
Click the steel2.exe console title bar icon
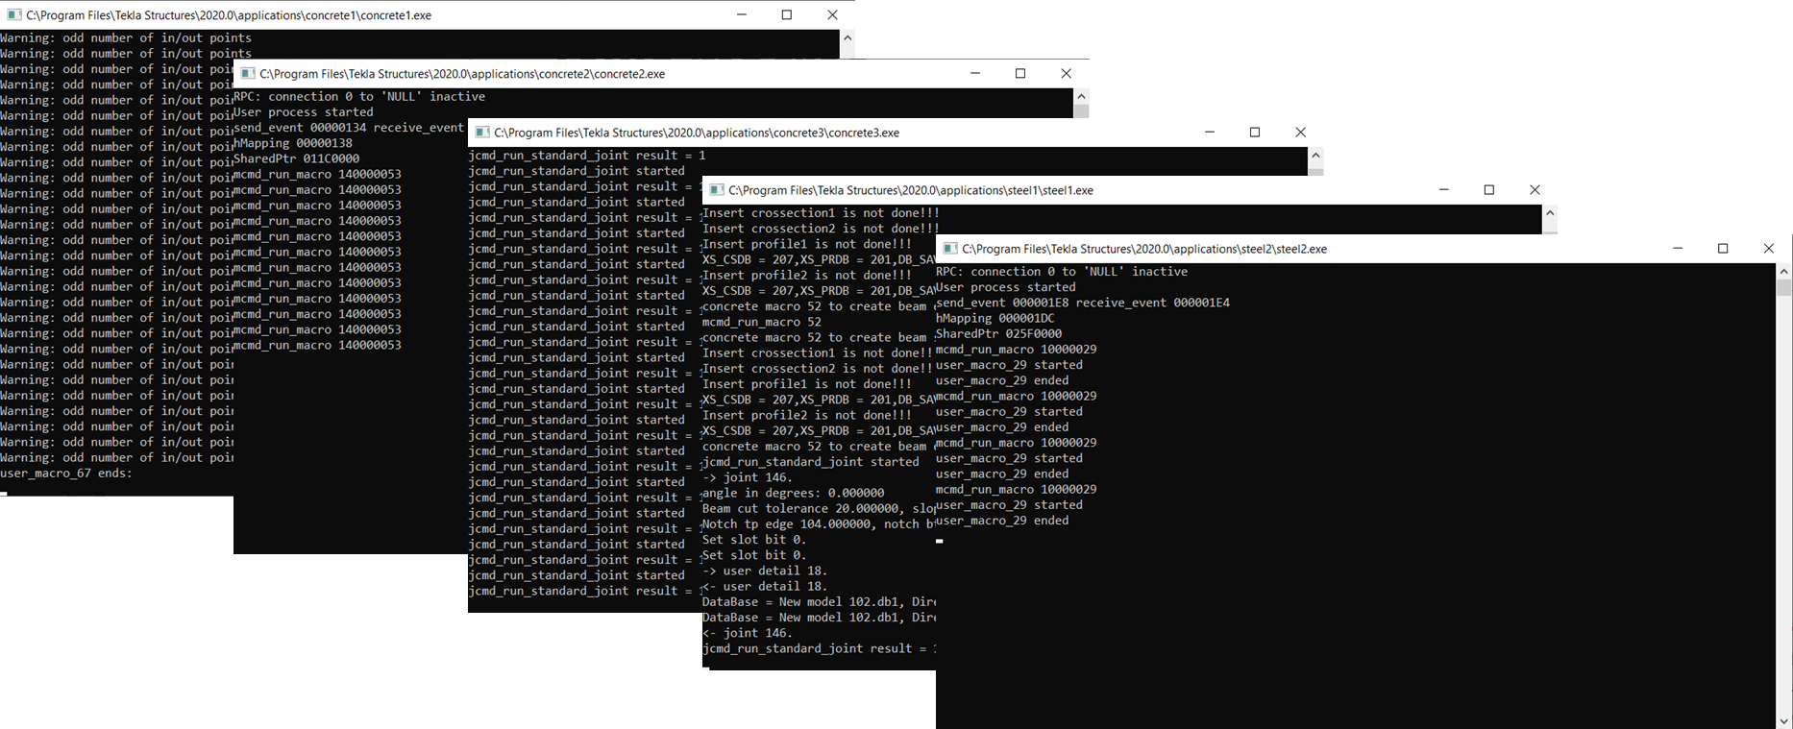950,249
